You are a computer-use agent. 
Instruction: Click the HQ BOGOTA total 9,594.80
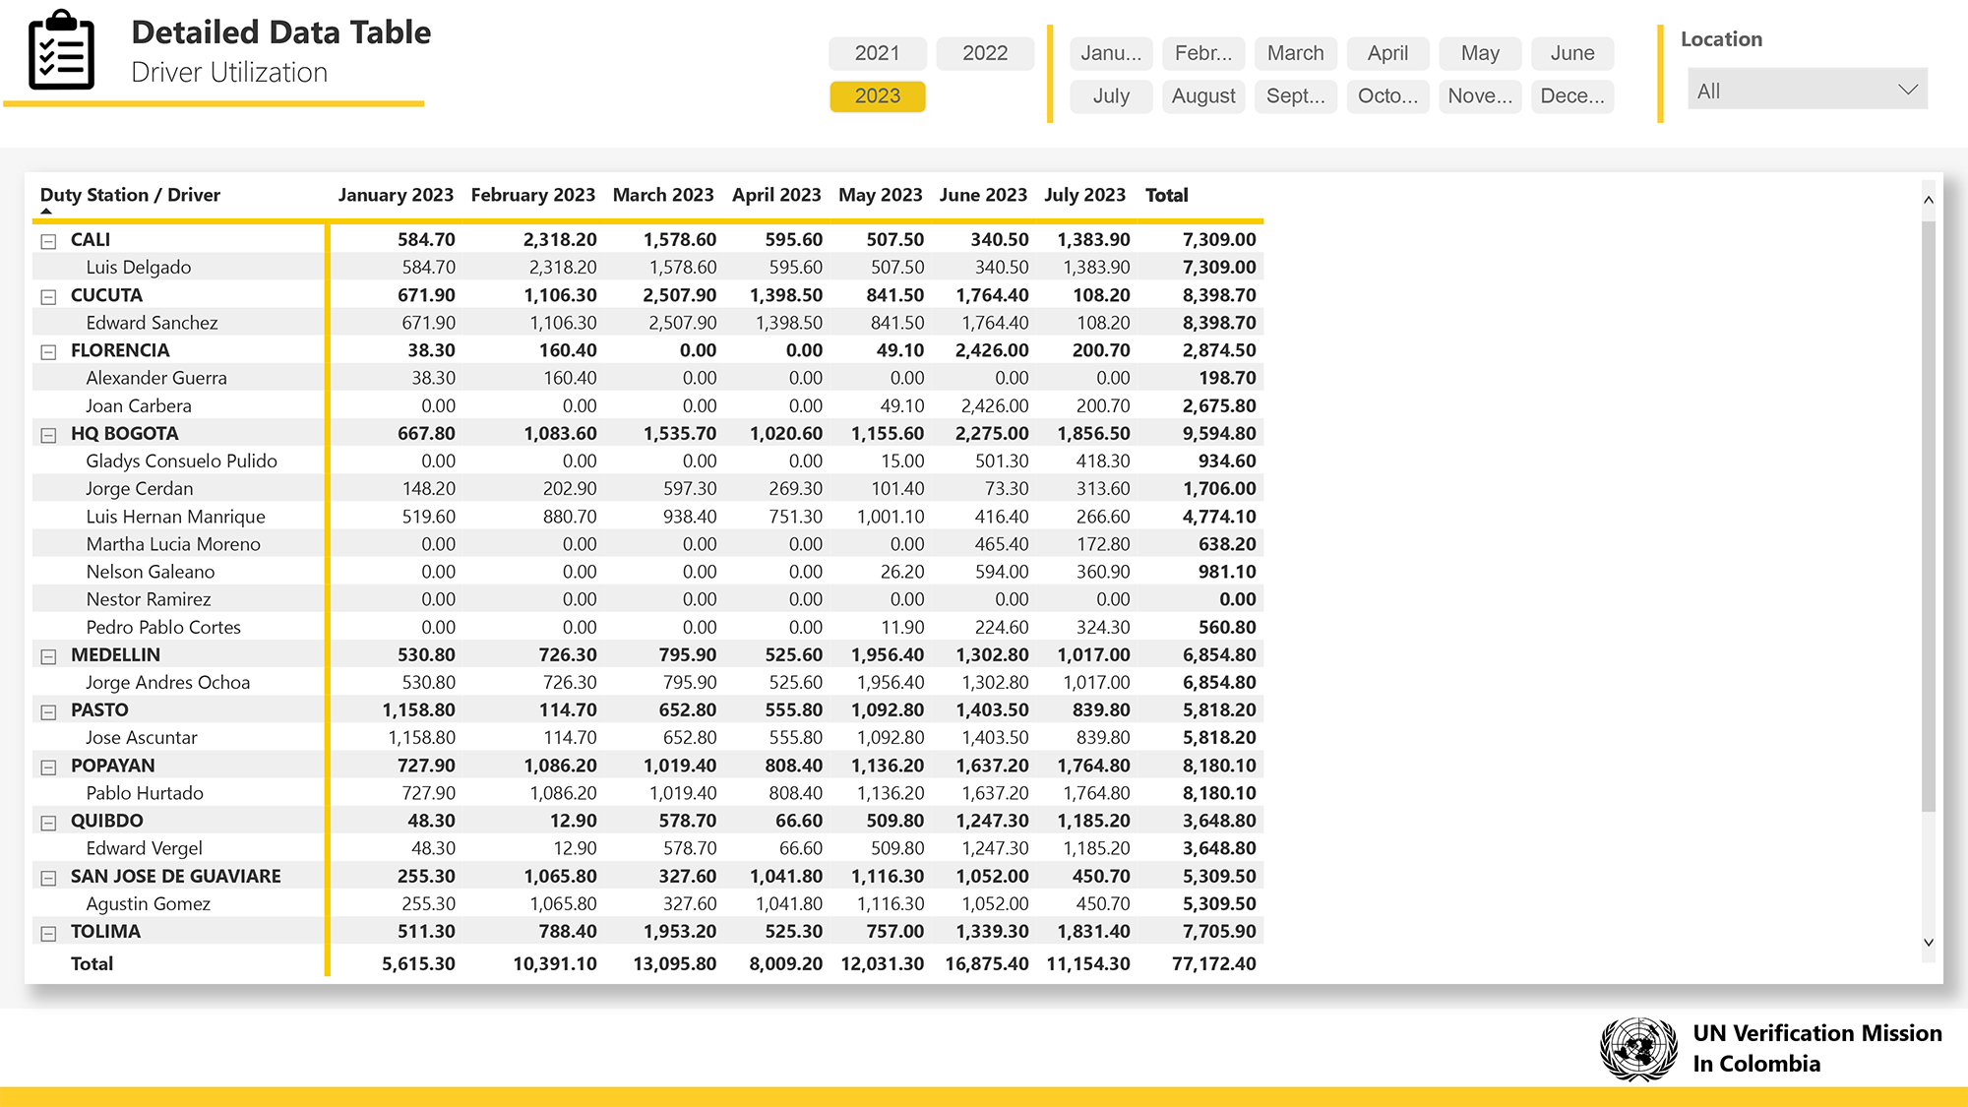tap(1219, 434)
